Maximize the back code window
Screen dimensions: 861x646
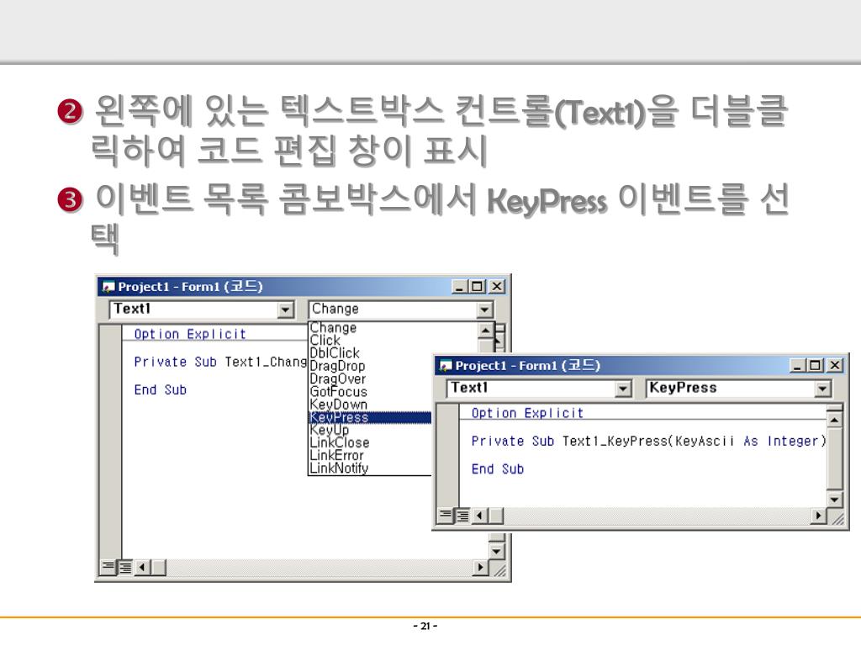tap(478, 286)
